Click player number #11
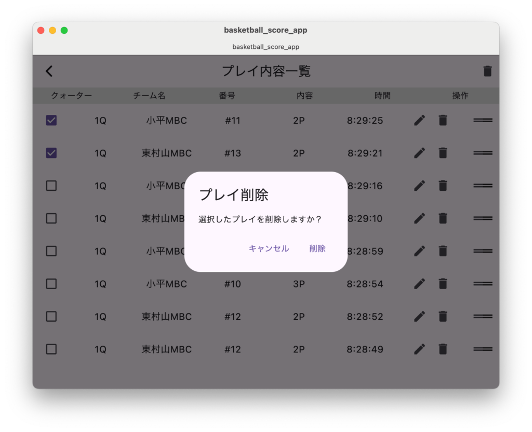Screen dimensions: 532x432 (x=233, y=121)
